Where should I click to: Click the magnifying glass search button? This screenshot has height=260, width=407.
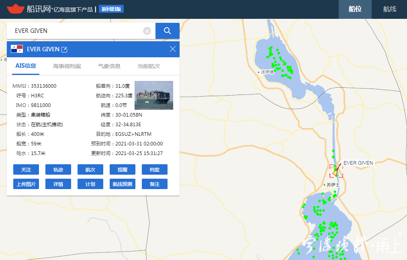point(167,31)
